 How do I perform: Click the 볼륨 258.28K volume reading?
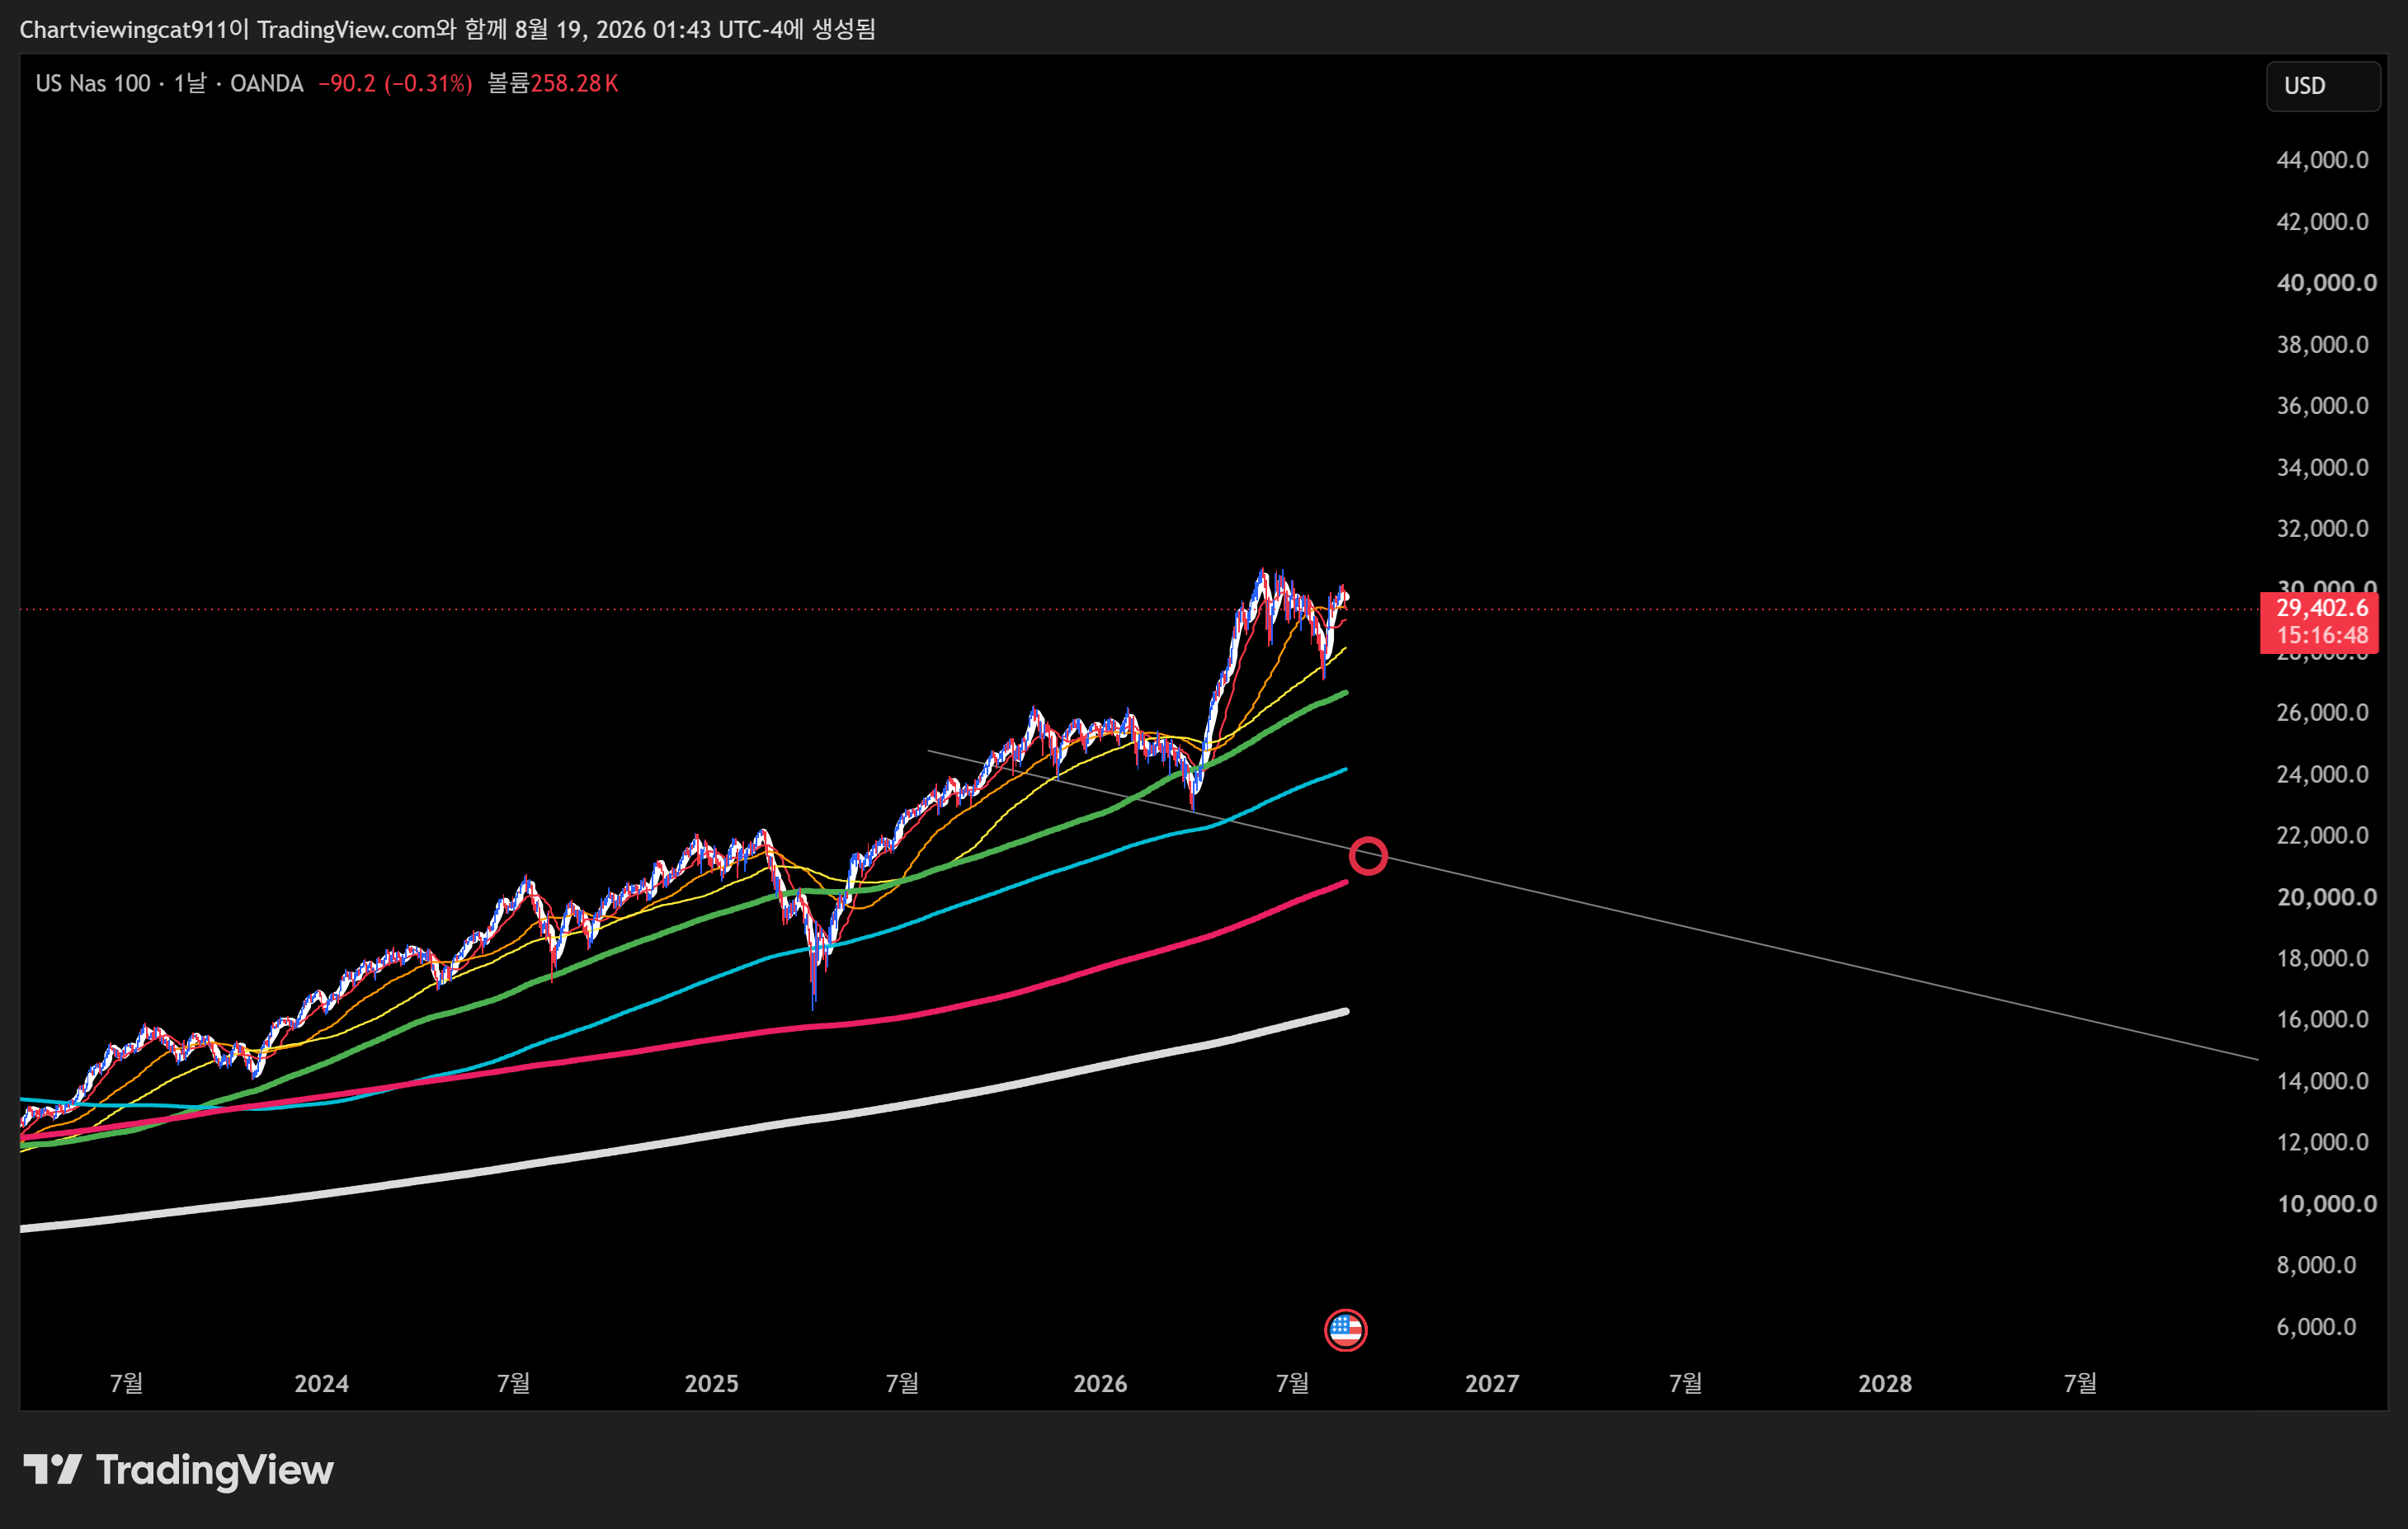click(553, 84)
